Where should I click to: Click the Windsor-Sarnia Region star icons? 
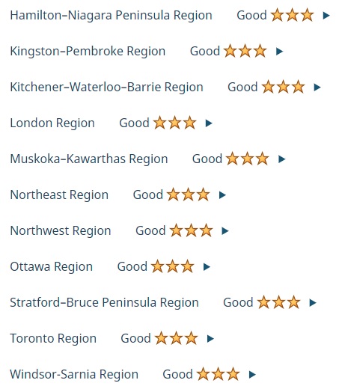[x=219, y=374]
